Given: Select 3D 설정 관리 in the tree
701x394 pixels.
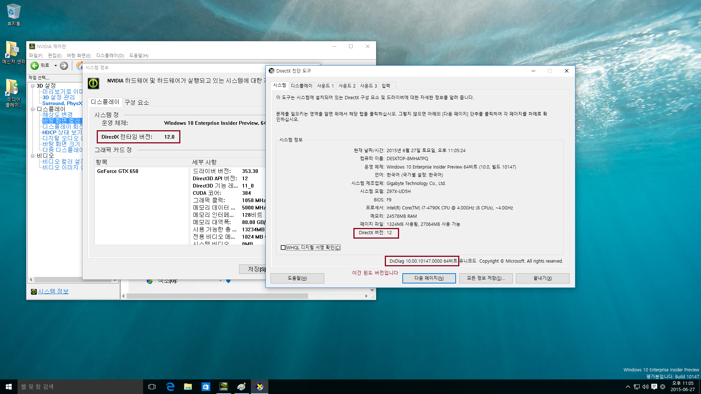Looking at the screenshot, I should [x=58, y=97].
